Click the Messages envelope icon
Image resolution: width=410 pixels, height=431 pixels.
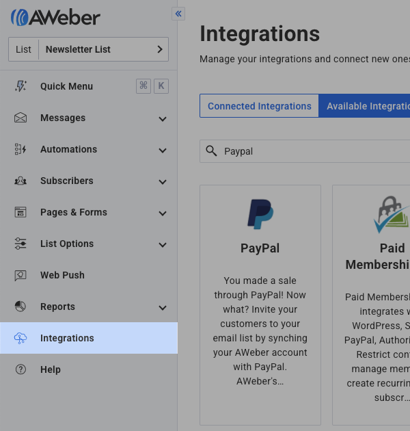click(20, 118)
